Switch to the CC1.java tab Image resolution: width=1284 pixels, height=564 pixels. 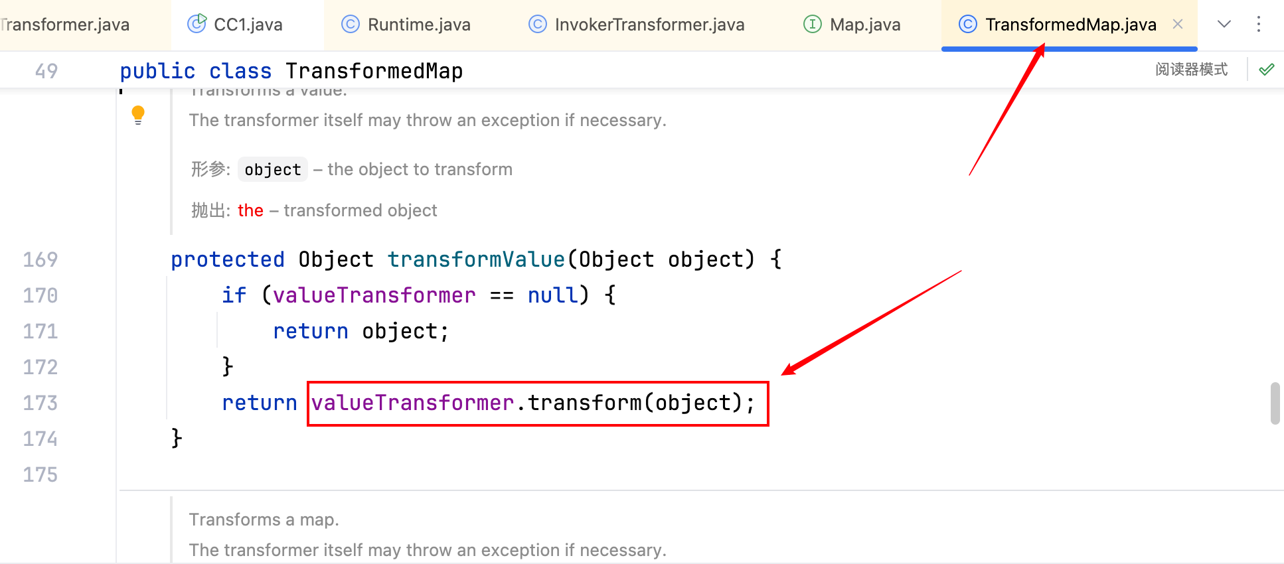[x=248, y=25]
